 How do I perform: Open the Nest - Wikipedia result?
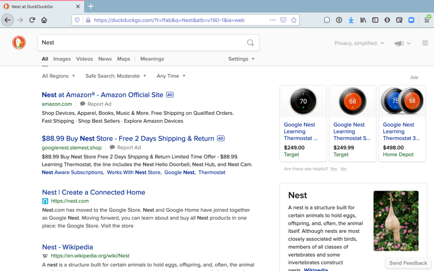pos(67,247)
